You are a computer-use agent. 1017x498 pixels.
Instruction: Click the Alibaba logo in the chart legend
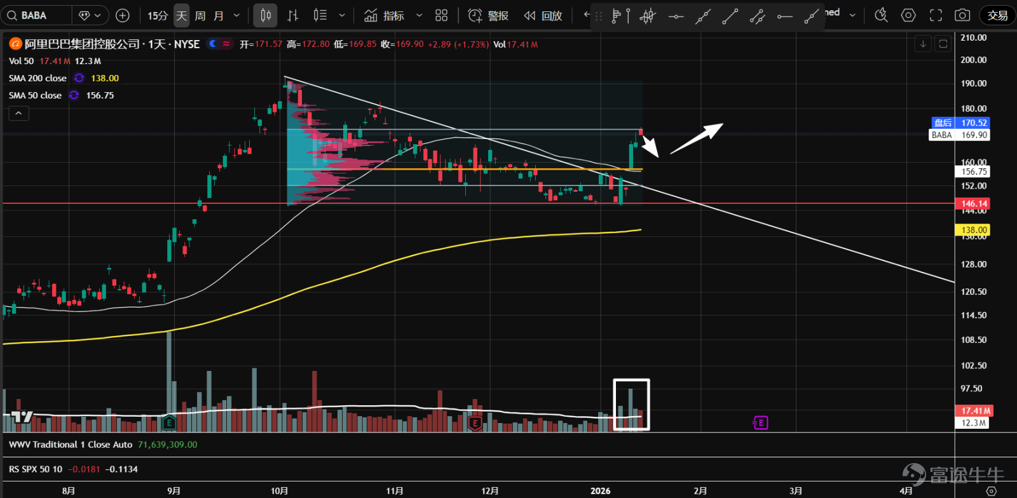click(x=15, y=44)
